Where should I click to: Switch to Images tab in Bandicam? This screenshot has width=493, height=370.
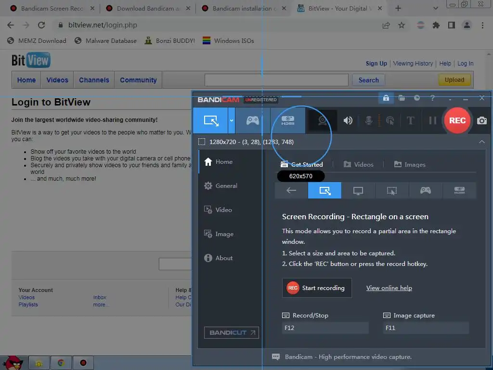coord(410,165)
